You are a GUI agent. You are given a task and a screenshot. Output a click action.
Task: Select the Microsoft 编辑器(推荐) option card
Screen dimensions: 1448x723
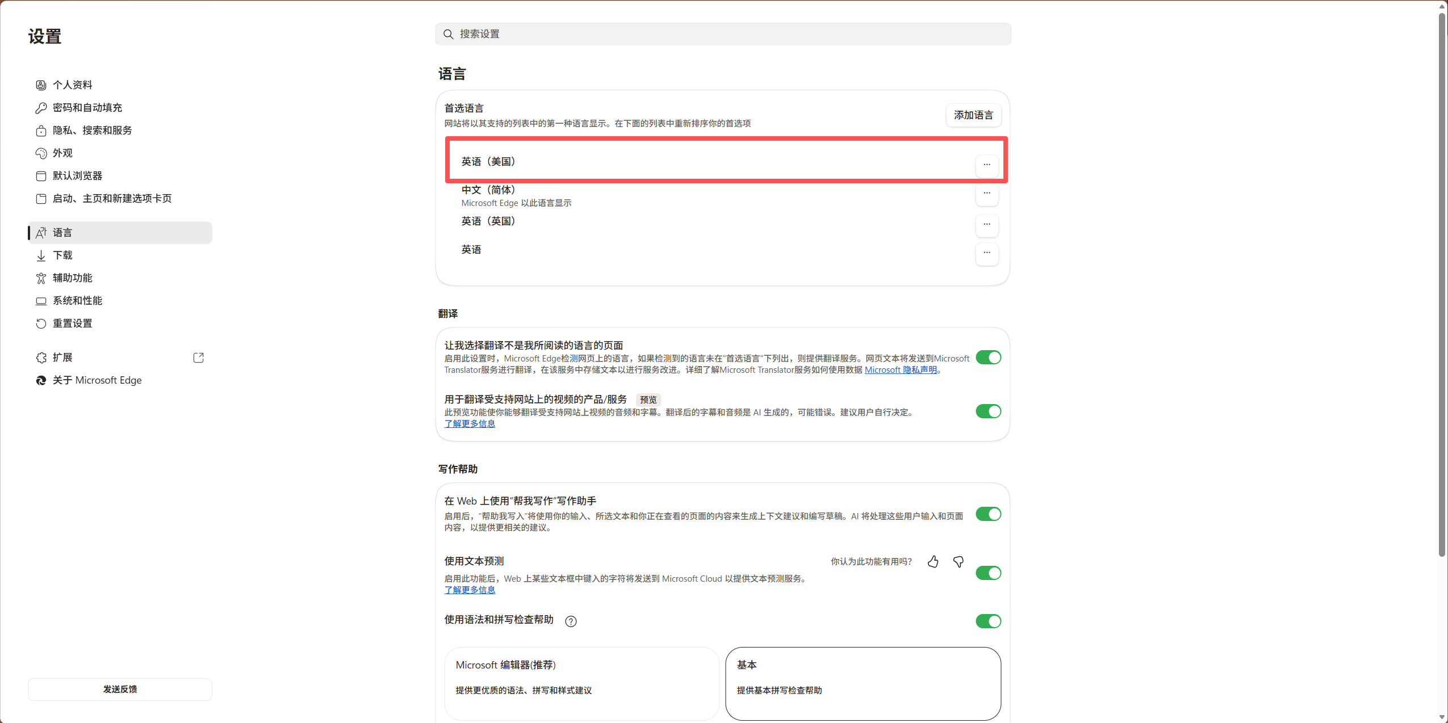point(581,684)
